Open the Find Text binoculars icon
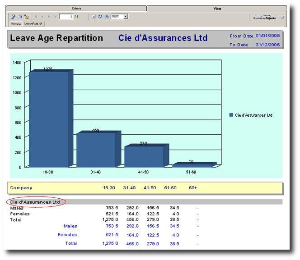Image resolution: width=300 pixels, height=260 pixels. [107, 17]
